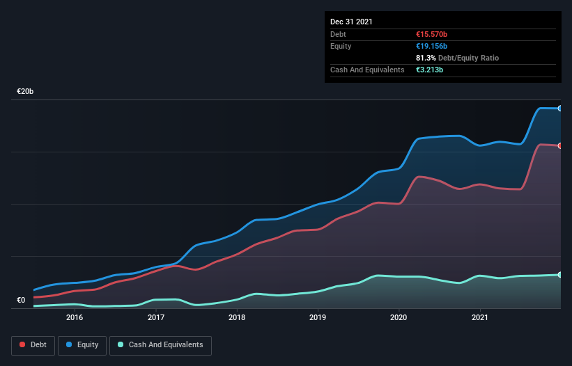
Task: Click the 2019 x-axis label
Action: coord(318,317)
